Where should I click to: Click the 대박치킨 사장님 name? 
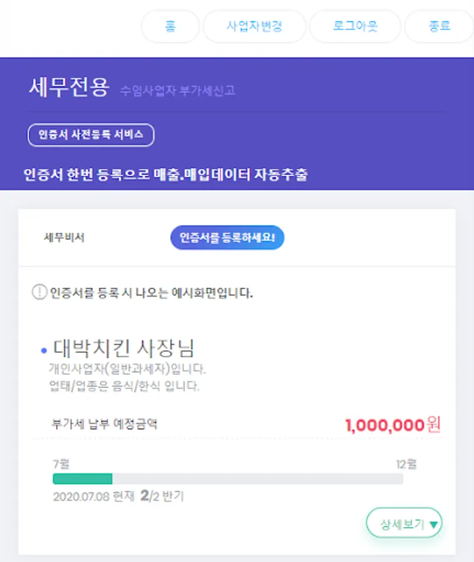(x=124, y=347)
